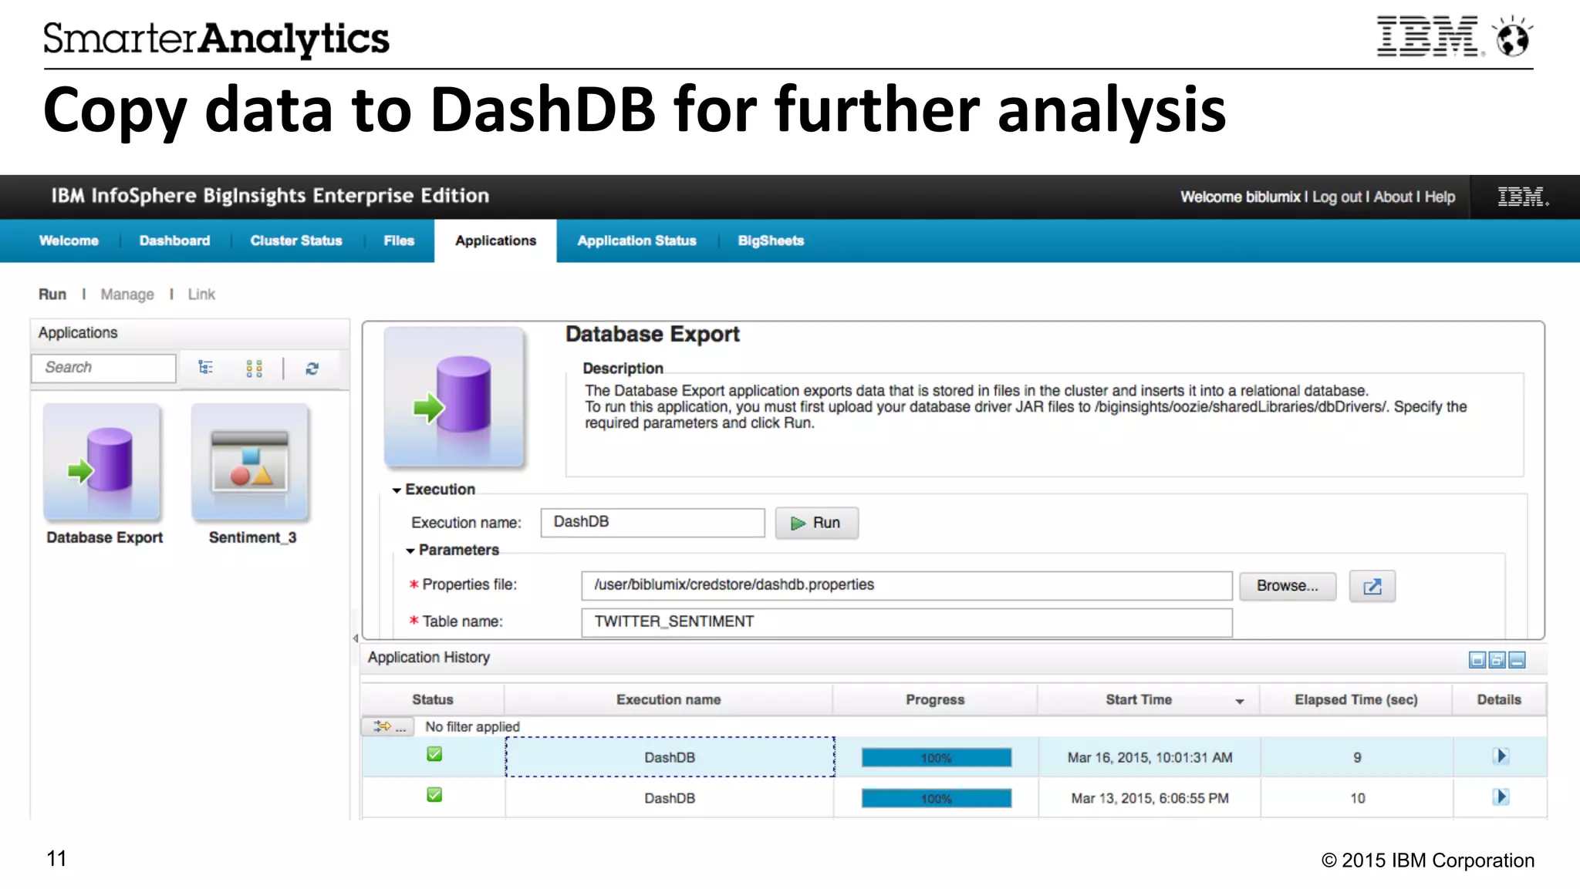Sort by Progress column header

point(935,700)
